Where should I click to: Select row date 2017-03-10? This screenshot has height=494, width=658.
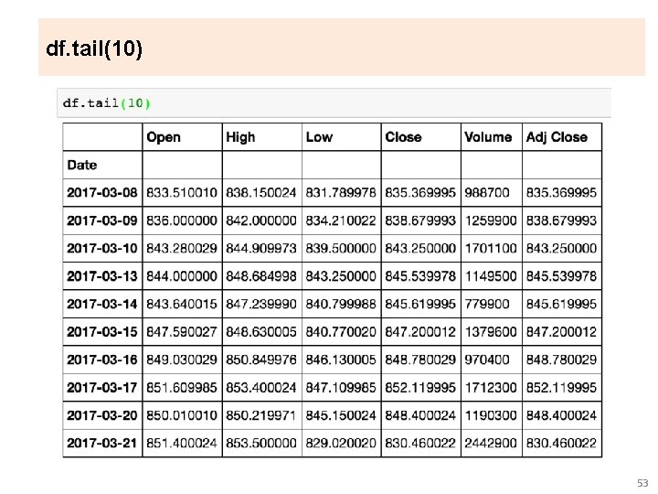pos(102,248)
